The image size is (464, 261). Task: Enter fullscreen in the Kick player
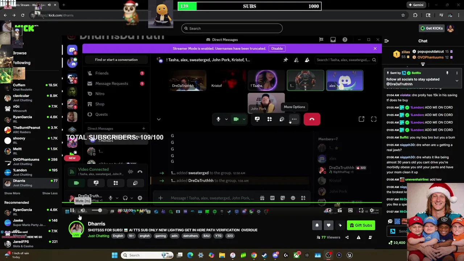(x=361, y=210)
